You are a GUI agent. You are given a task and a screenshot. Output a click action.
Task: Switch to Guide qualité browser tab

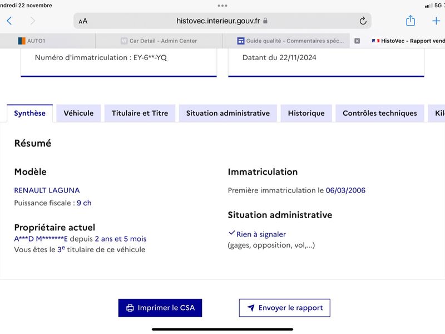tap(286, 41)
